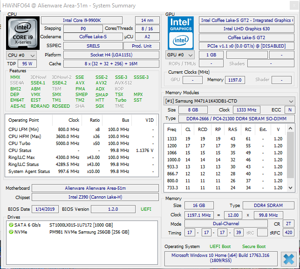Click the blue X close button at bottom right

click(x=288, y=259)
